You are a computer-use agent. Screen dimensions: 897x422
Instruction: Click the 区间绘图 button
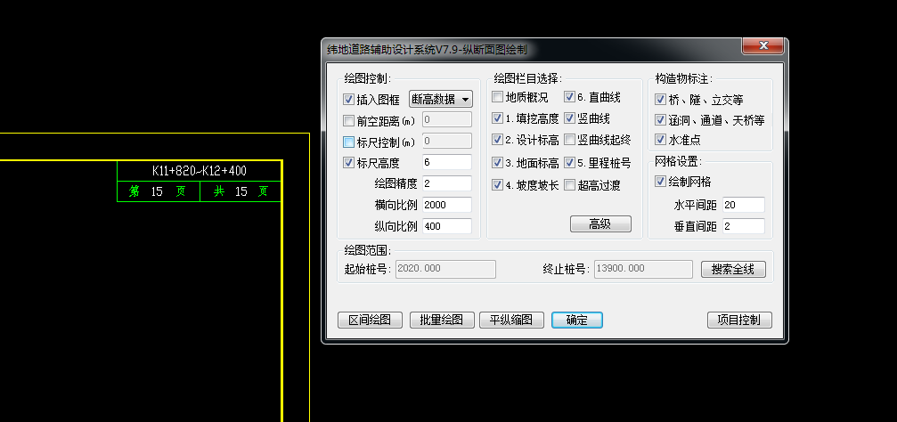tap(371, 321)
